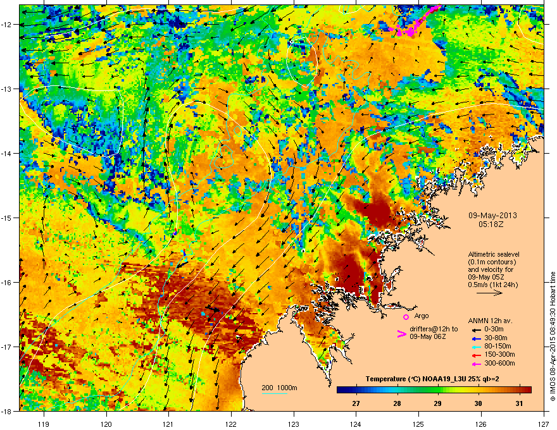Click the 121 longitude axis label
Viewport: 557px width, 430px height.
point(168,424)
